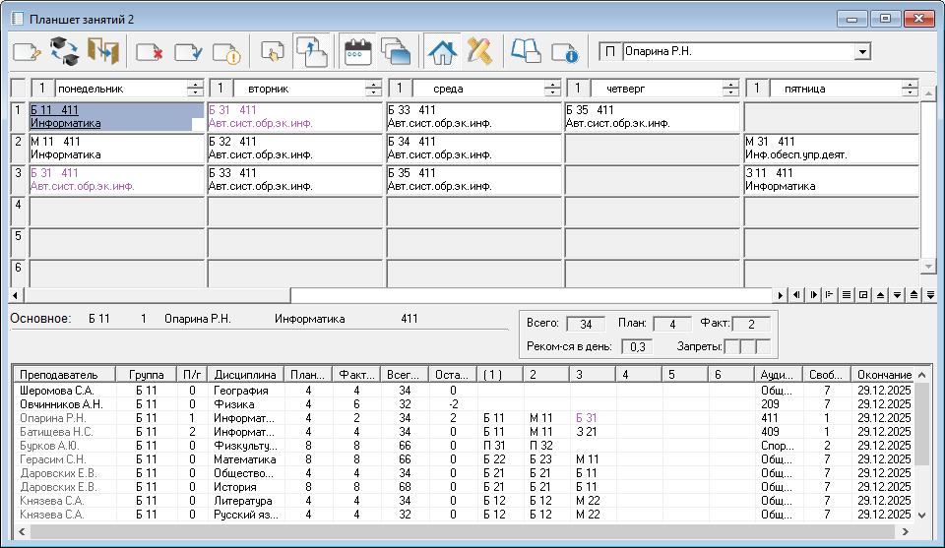Click the graduation caps swap icon
945x548 pixels.
click(x=64, y=52)
